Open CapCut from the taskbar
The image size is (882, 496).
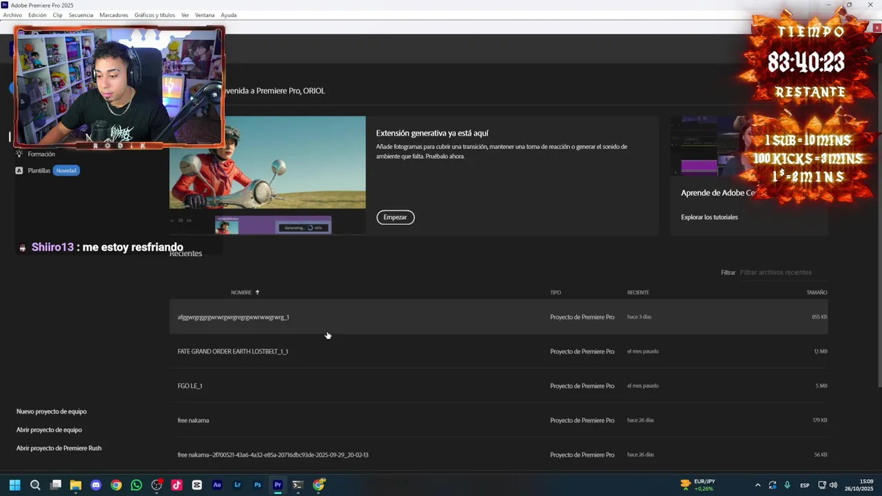(197, 485)
